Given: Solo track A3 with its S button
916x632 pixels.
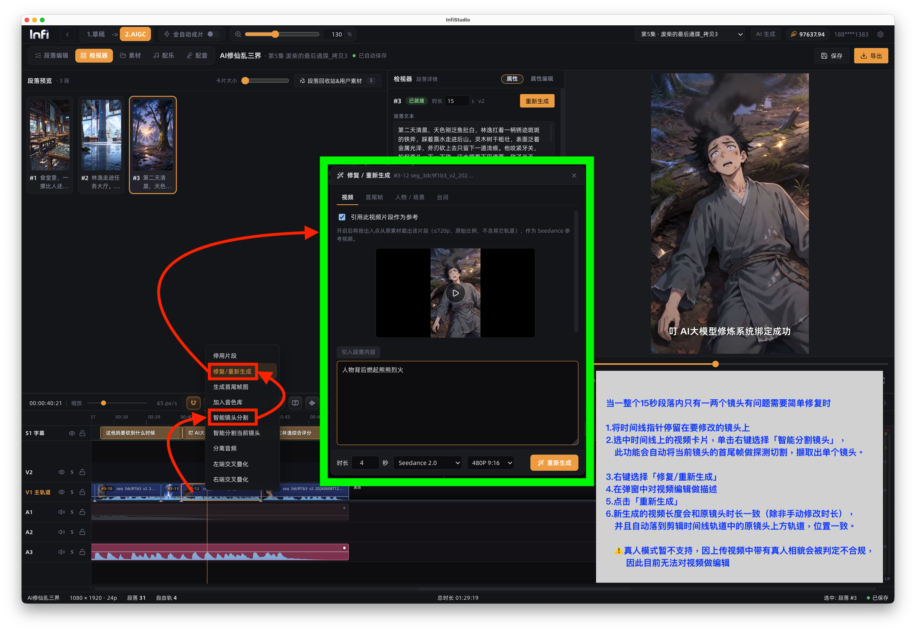Looking at the screenshot, I should [72, 552].
